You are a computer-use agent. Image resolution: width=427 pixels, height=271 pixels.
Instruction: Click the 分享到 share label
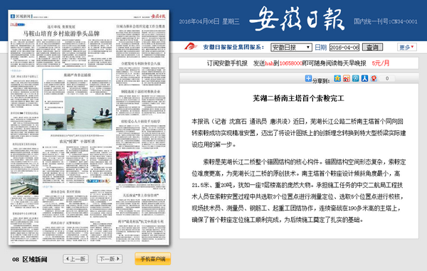coord(321,80)
